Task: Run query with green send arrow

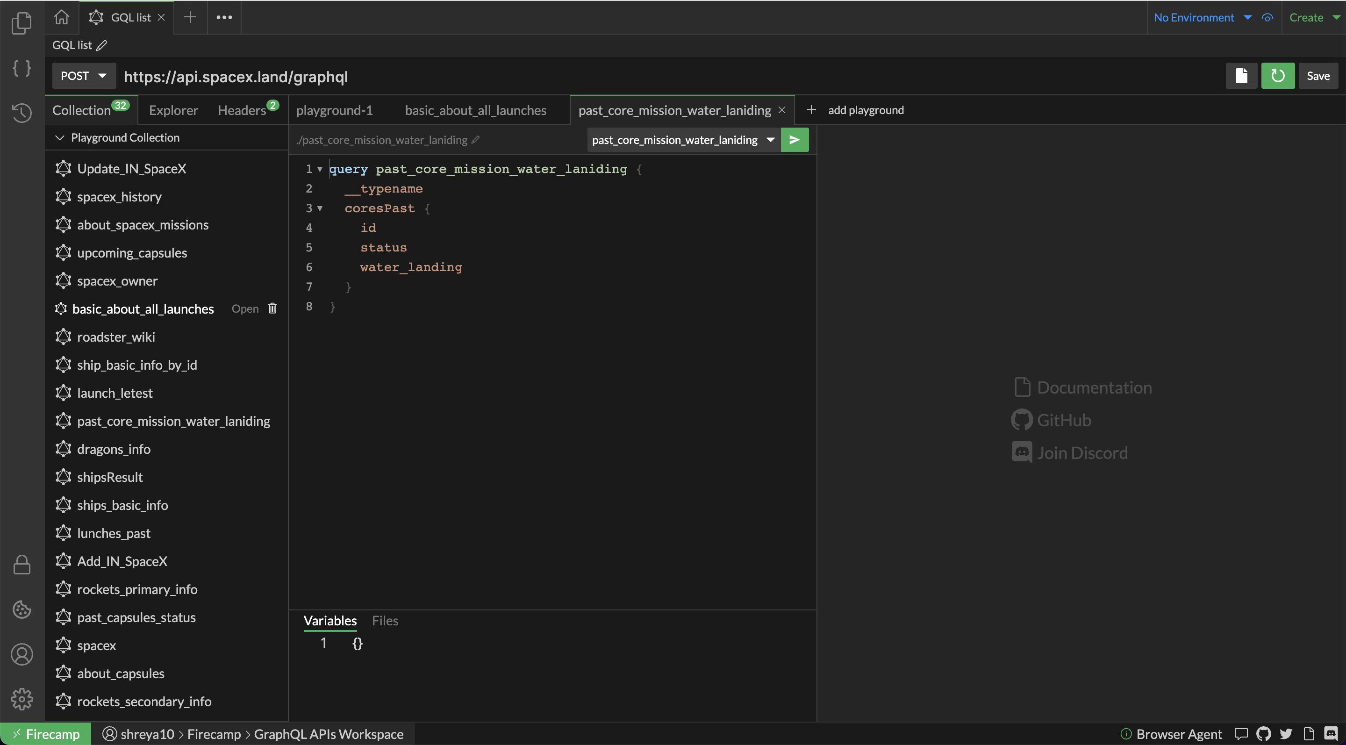Action: 794,140
